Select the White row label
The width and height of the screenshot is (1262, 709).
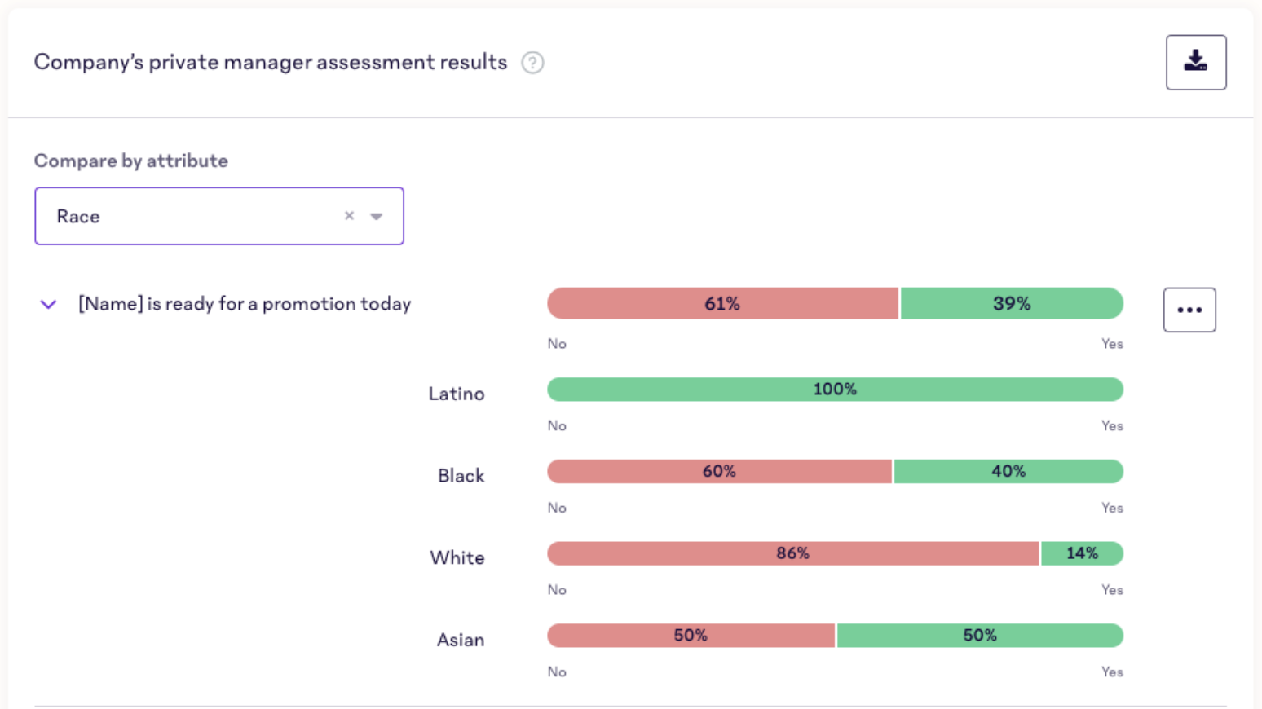click(x=457, y=557)
